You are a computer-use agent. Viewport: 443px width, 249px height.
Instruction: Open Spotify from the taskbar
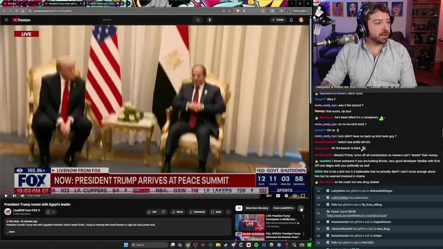click(x=256, y=245)
